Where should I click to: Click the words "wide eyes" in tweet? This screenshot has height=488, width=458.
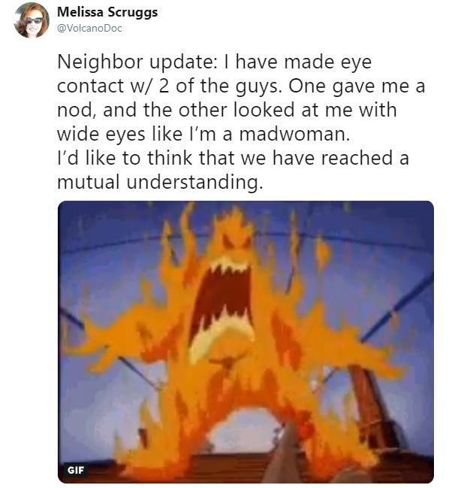[x=101, y=135]
